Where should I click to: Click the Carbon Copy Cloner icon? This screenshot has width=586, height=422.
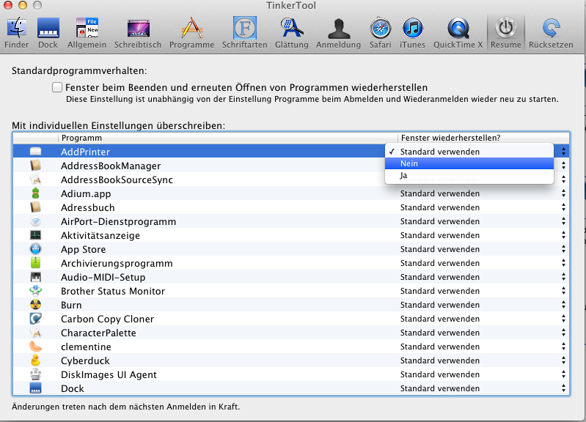[35, 319]
